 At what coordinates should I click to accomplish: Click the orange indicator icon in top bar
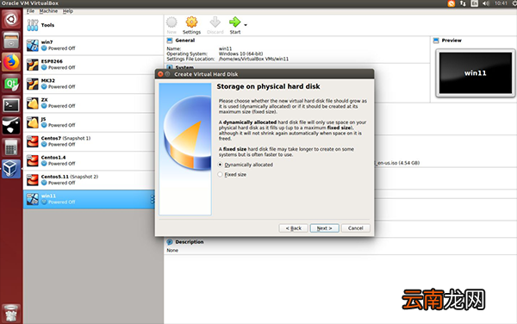452,3
